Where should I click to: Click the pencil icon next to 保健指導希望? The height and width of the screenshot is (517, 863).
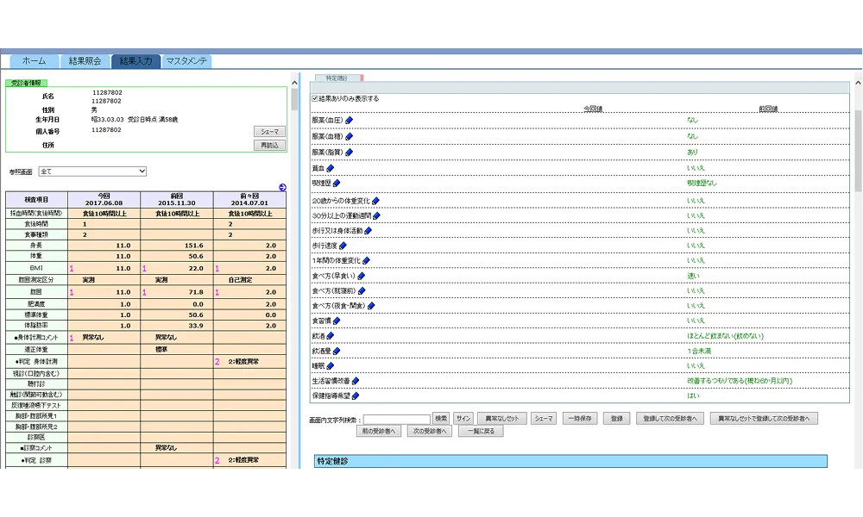tap(356, 396)
